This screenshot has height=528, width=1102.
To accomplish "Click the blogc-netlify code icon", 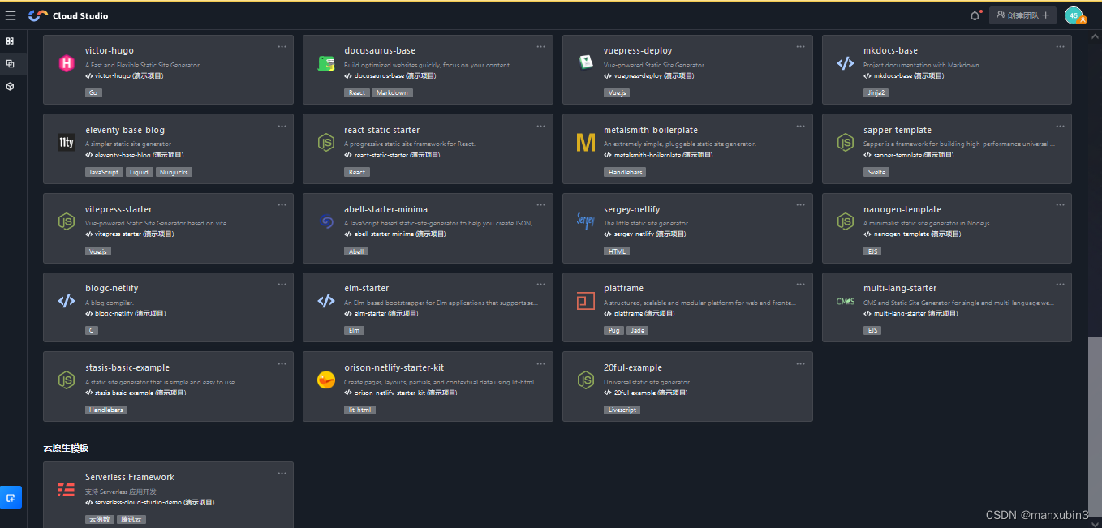I will pyautogui.click(x=67, y=301).
